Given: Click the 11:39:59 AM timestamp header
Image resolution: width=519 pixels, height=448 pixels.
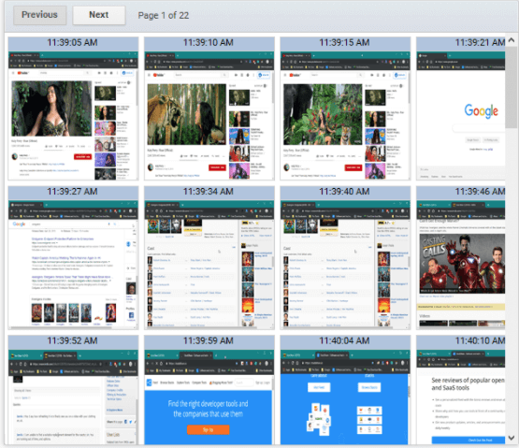Looking at the screenshot, I should click(209, 341).
